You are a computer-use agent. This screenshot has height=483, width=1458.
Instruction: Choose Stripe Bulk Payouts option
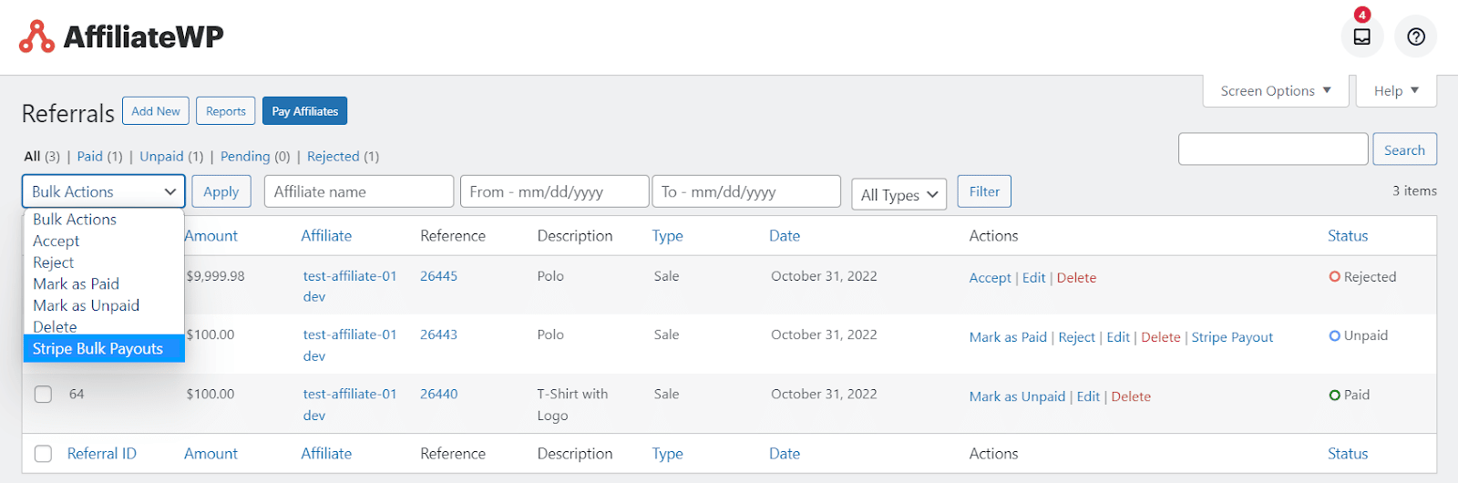pos(104,348)
